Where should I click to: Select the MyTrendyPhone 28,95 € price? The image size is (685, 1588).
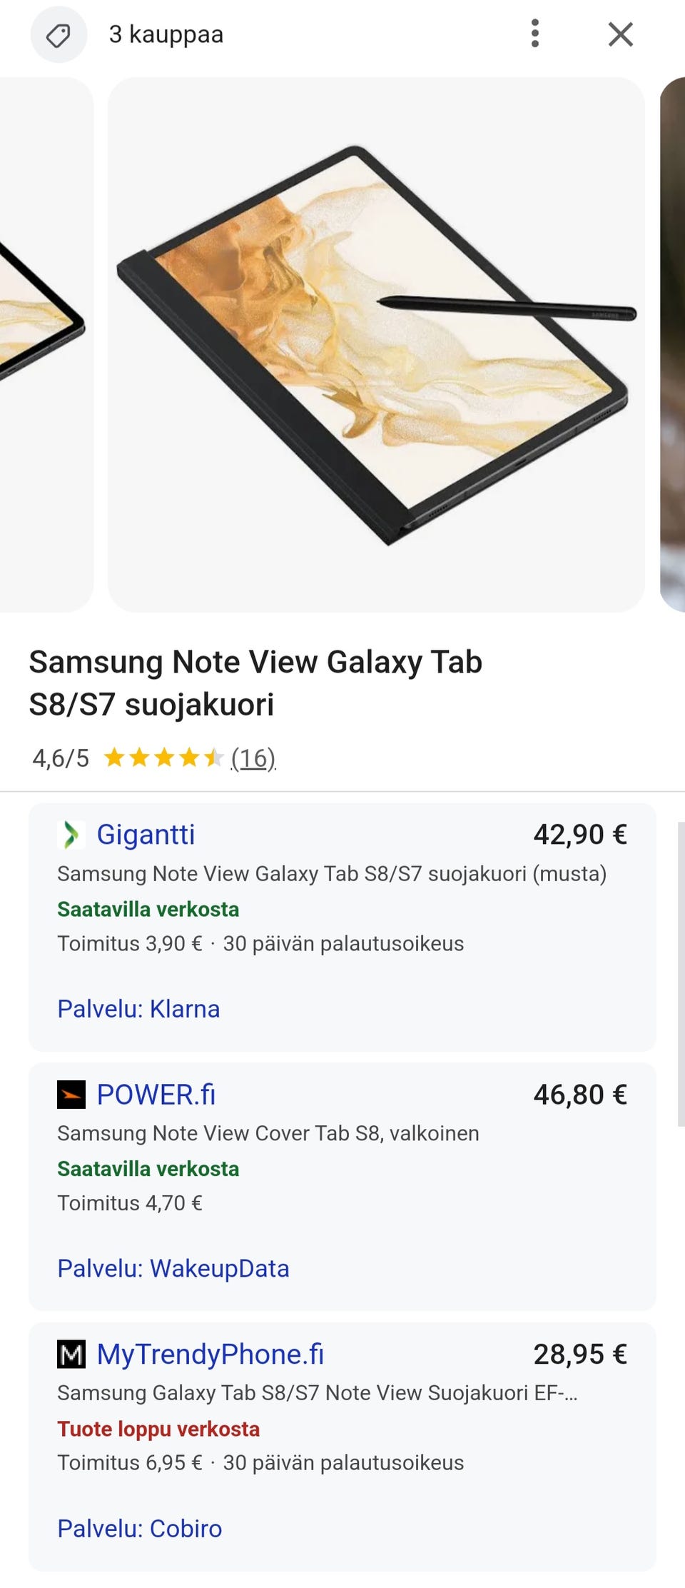click(x=580, y=1355)
